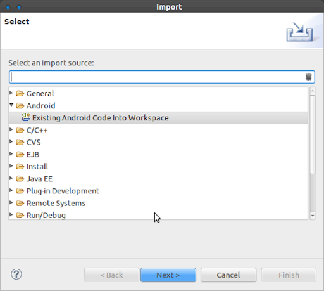Expand the CVS category
The width and height of the screenshot is (324, 291).
click(x=11, y=141)
